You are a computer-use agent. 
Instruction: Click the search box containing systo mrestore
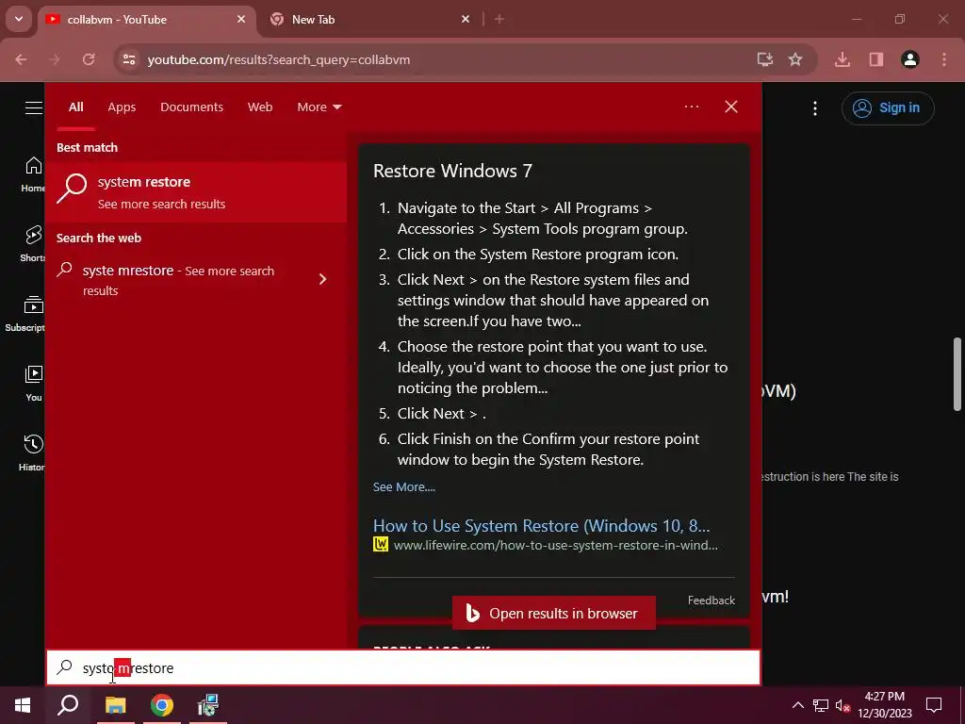tap(403, 668)
